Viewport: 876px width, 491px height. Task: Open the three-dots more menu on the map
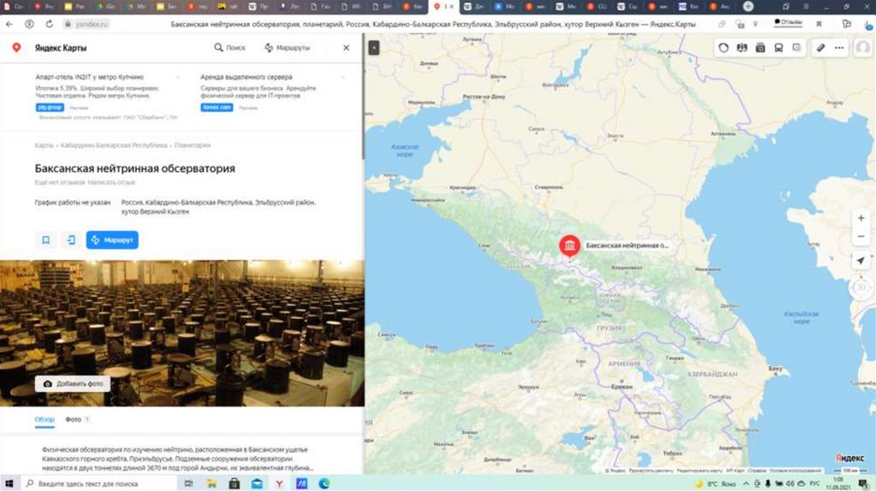pos(839,48)
